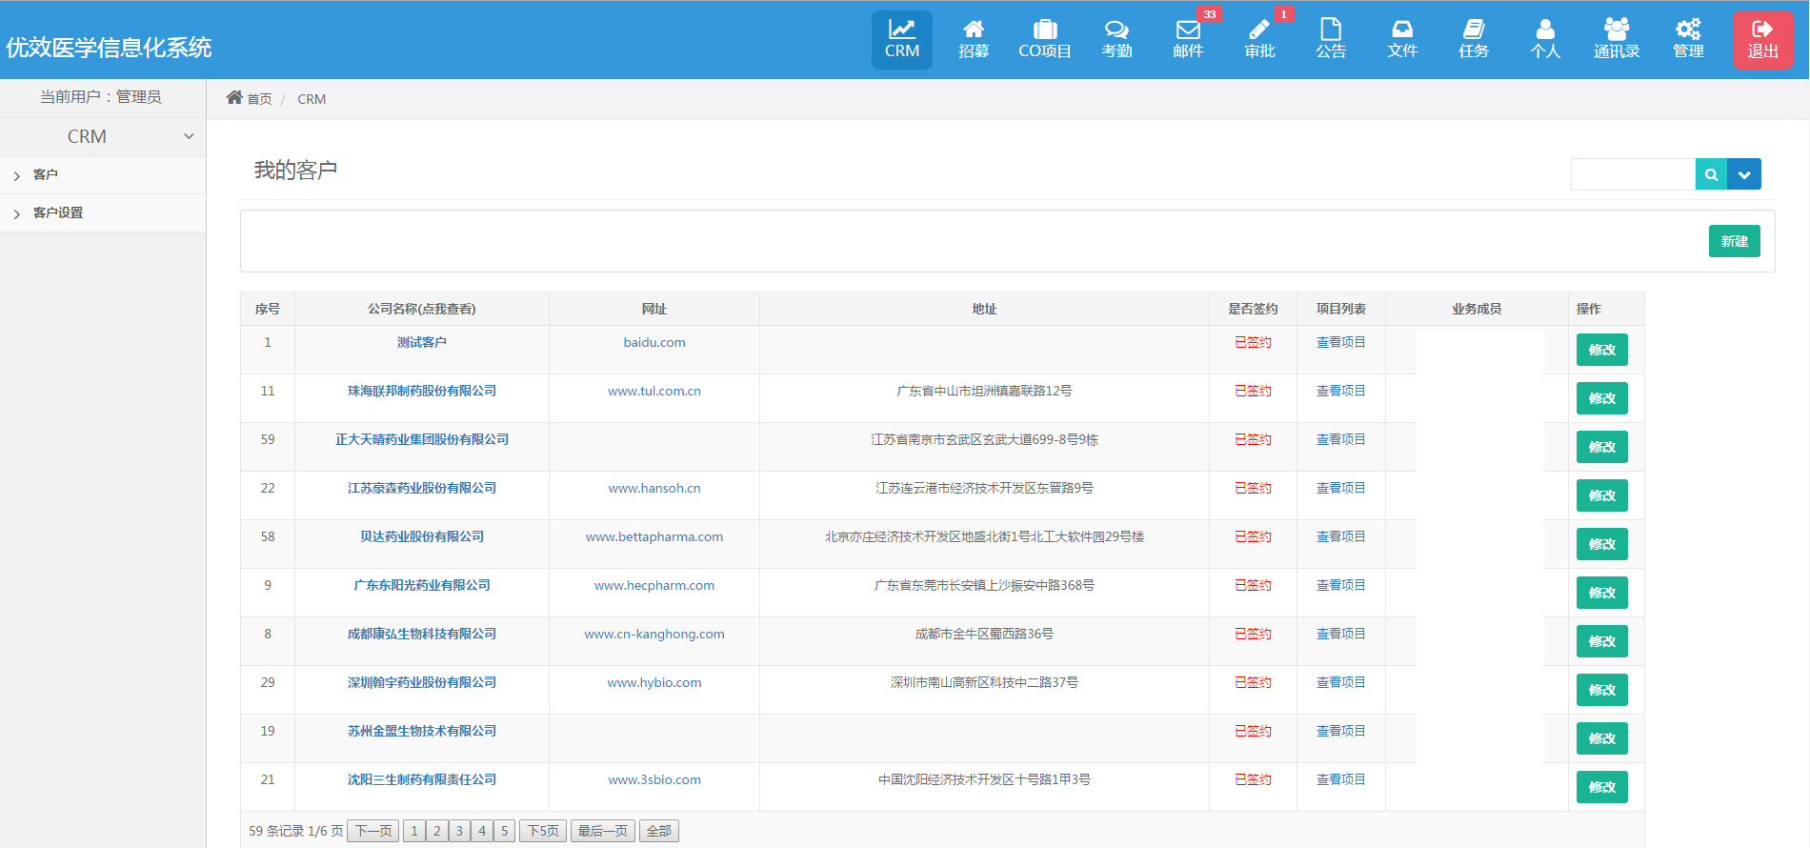The image size is (1810, 848).
Task: Focus the customer search input field
Action: click(x=1632, y=174)
